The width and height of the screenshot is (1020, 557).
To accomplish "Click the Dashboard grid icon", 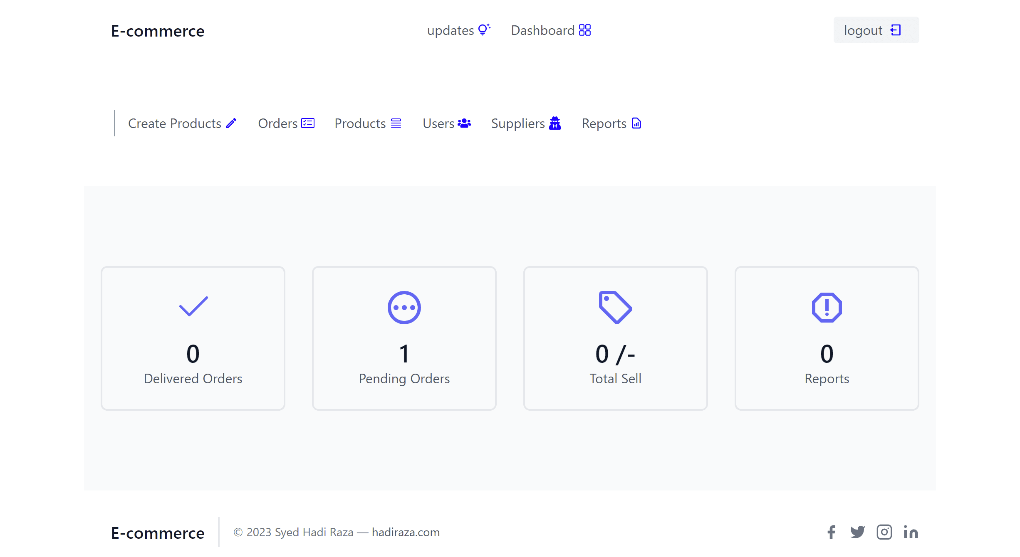I will tap(585, 30).
